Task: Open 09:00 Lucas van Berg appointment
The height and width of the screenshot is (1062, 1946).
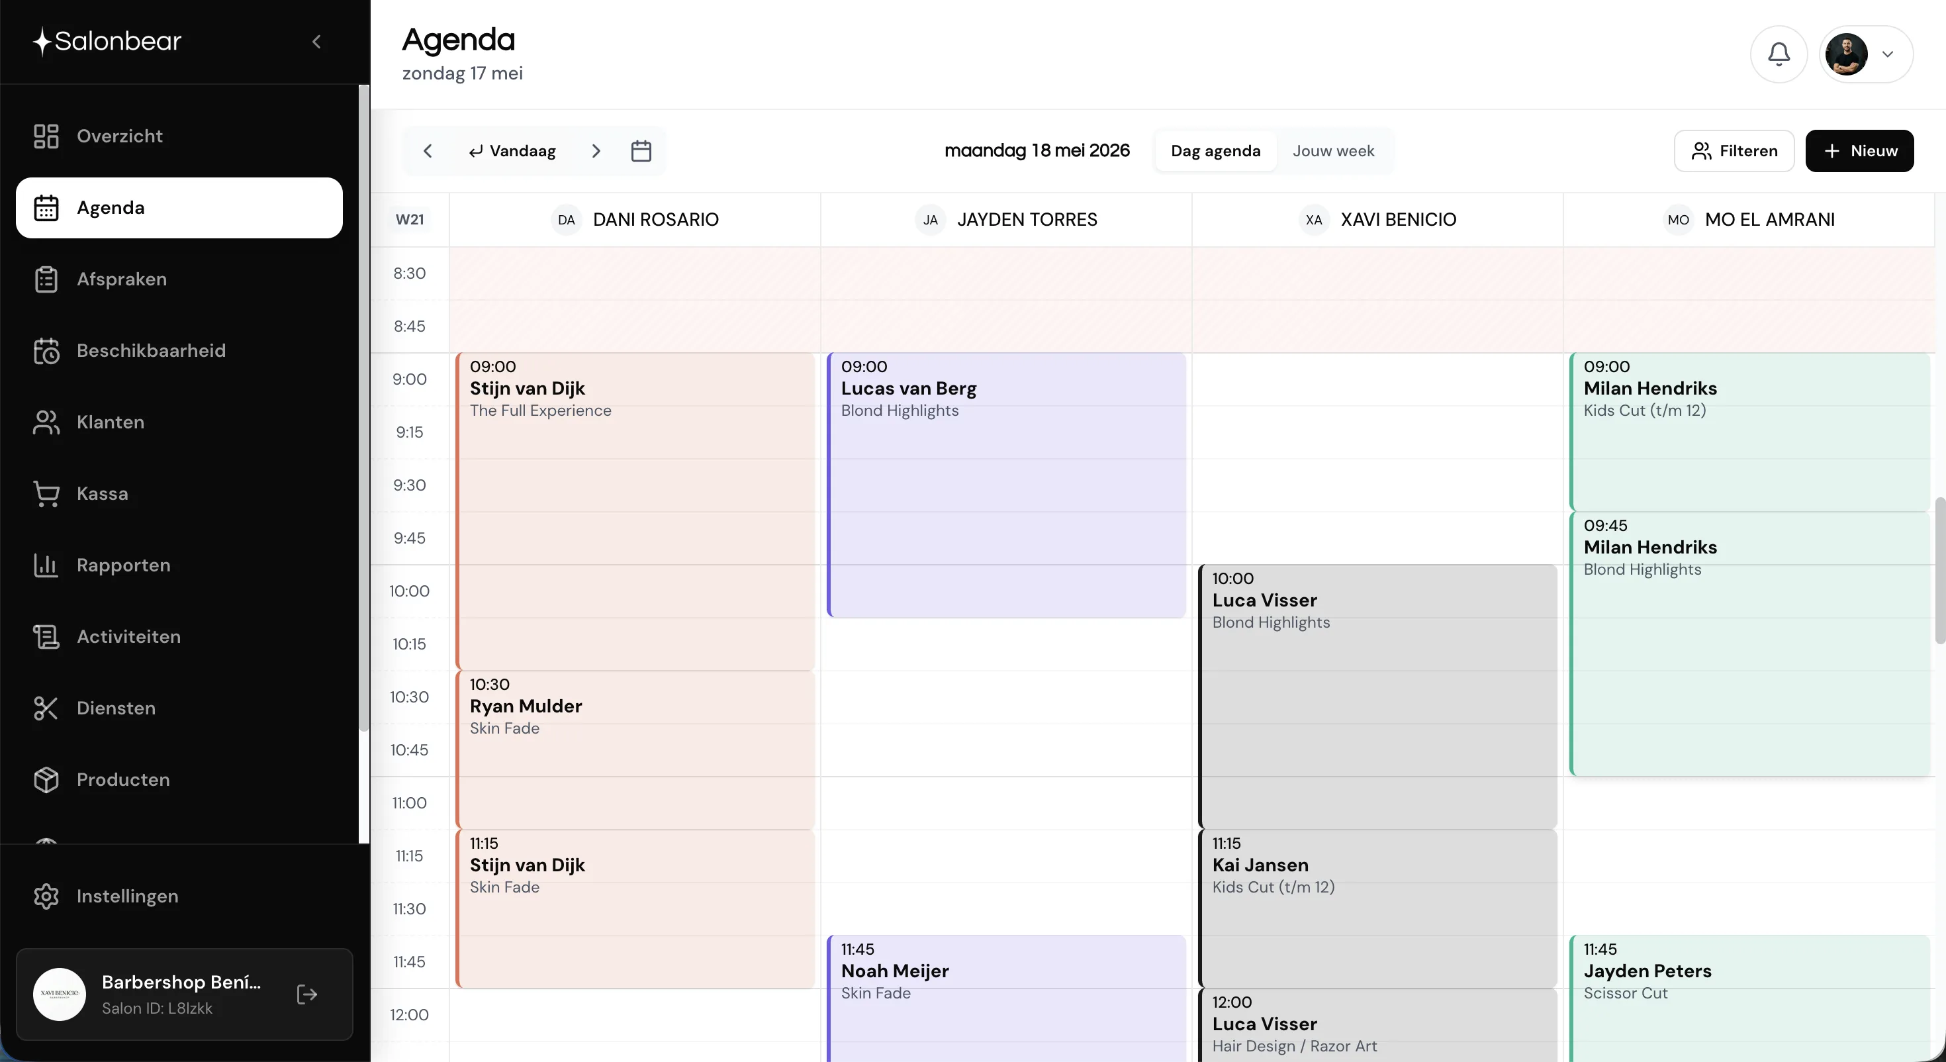Action: point(1006,485)
